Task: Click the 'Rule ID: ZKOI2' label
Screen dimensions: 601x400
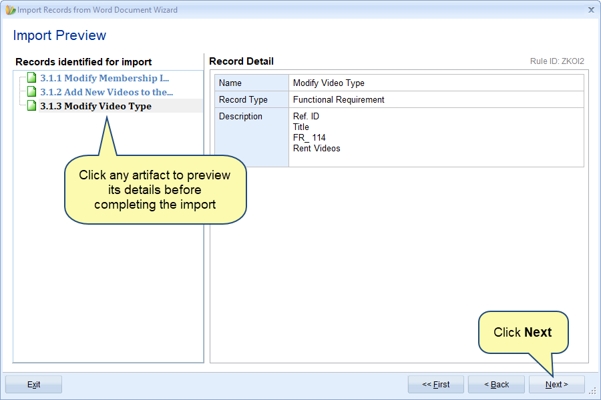Action: coord(557,61)
